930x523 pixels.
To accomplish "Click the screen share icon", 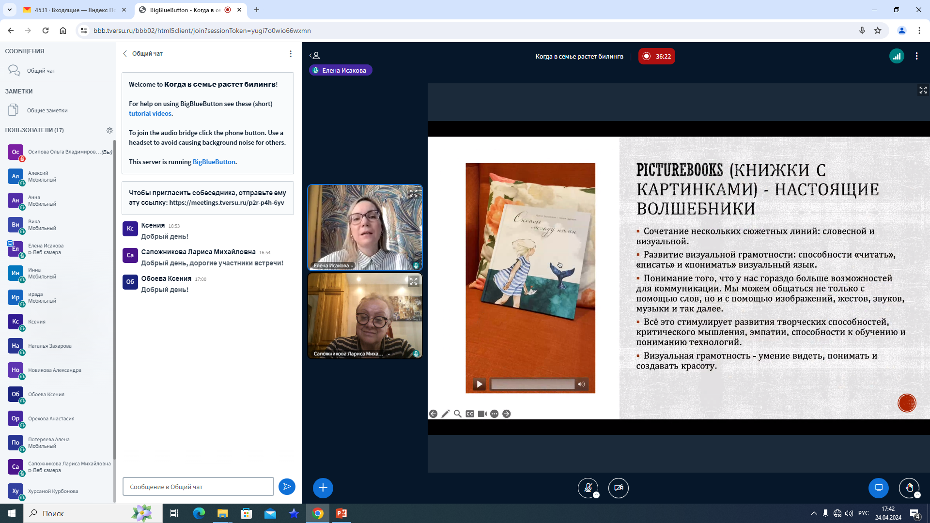I will [878, 488].
